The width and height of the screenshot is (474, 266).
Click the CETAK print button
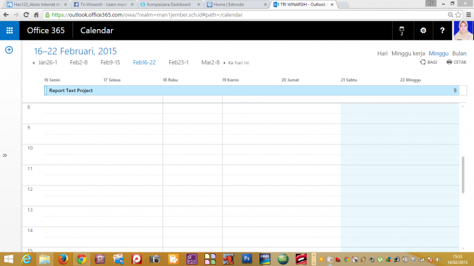click(x=456, y=62)
